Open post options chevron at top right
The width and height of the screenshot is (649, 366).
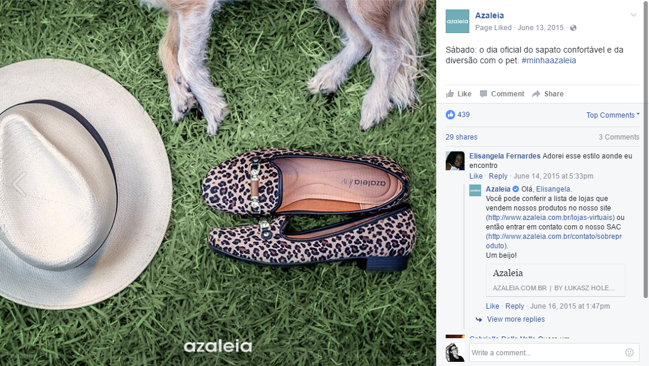[633, 15]
